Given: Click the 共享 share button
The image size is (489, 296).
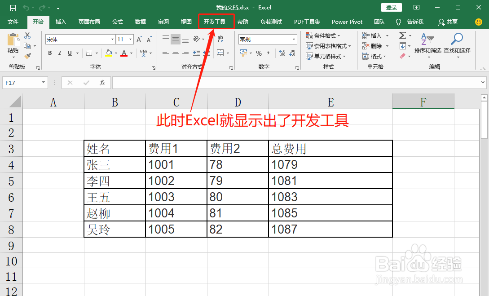Looking at the screenshot, I should [448, 22].
